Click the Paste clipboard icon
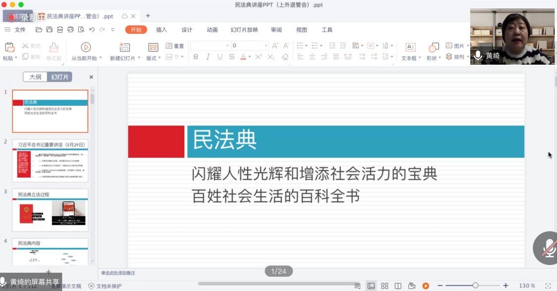 coord(9,47)
